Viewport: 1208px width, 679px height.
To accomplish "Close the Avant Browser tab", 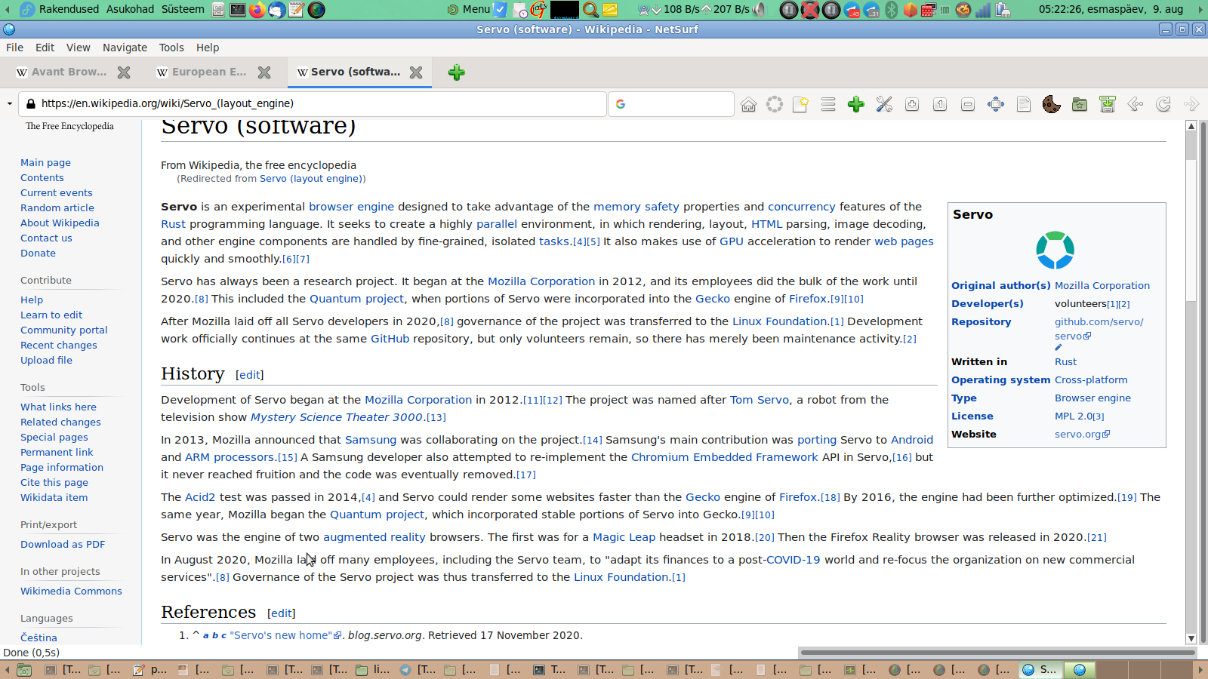I will [124, 72].
